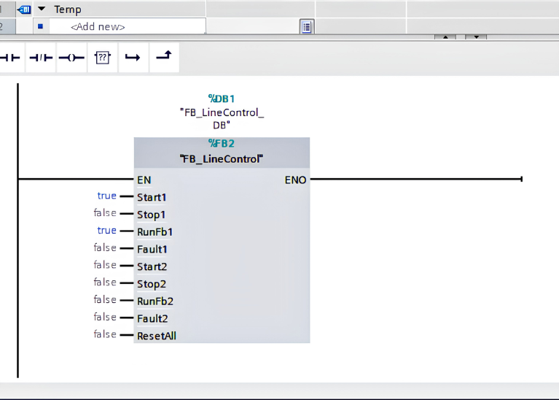Click the EN input pin
This screenshot has height=400, width=559.
[144, 180]
